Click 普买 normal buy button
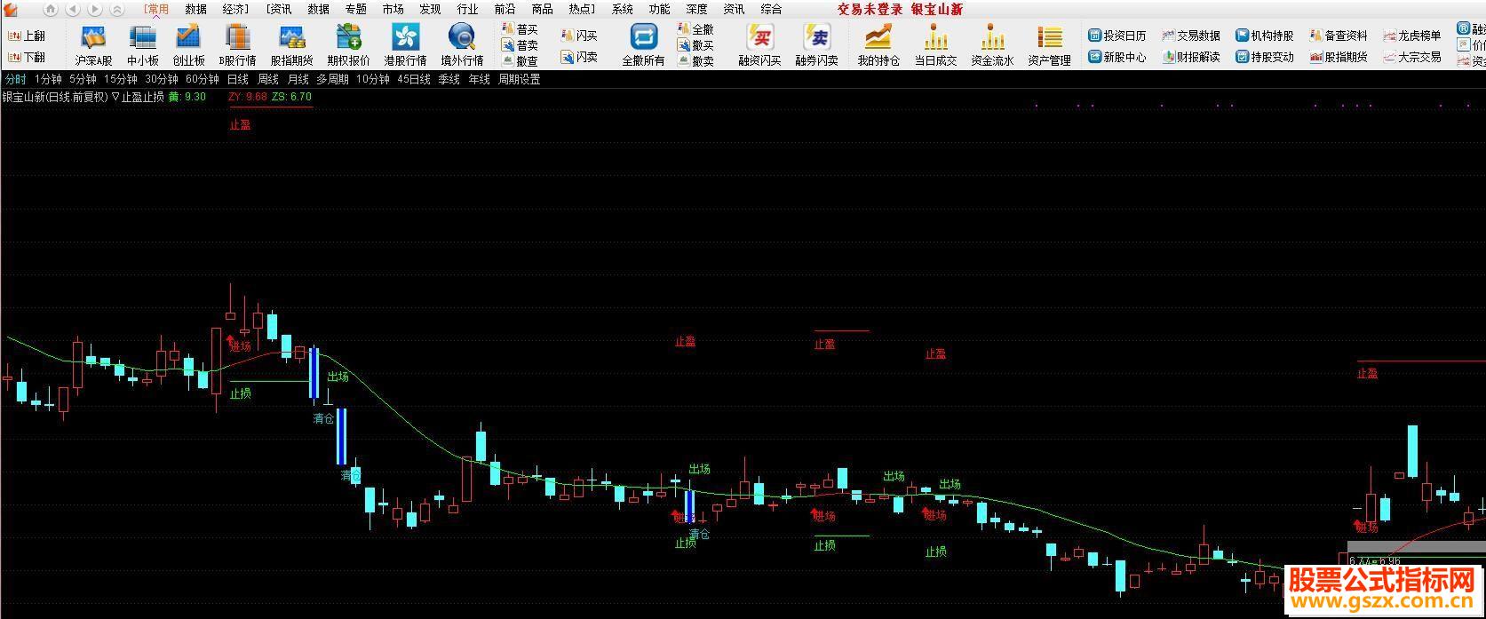This screenshot has width=1486, height=619. click(520, 29)
